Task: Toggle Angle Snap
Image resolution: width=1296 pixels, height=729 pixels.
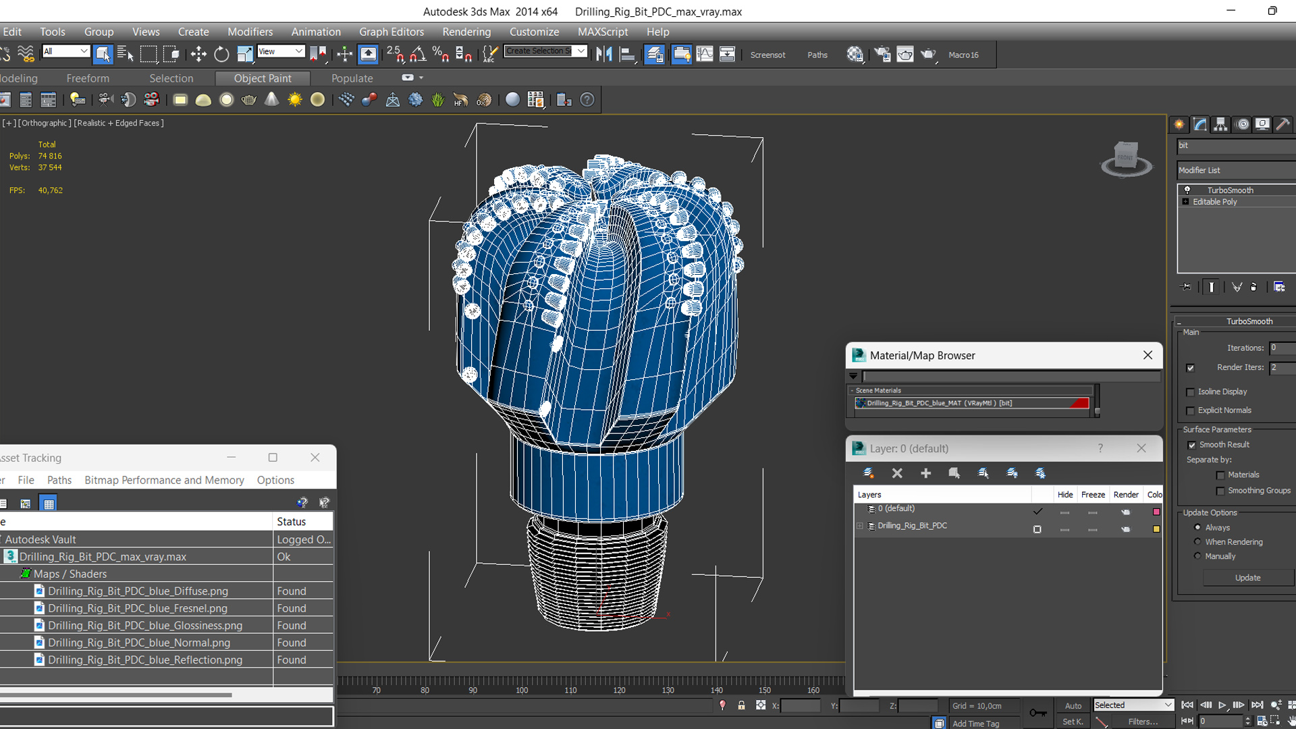Action: point(418,54)
